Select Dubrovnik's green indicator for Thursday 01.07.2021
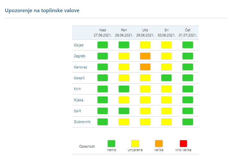 point(188,122)
